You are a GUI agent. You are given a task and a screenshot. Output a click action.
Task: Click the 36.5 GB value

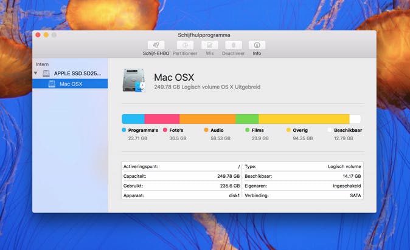pos(178,138)
